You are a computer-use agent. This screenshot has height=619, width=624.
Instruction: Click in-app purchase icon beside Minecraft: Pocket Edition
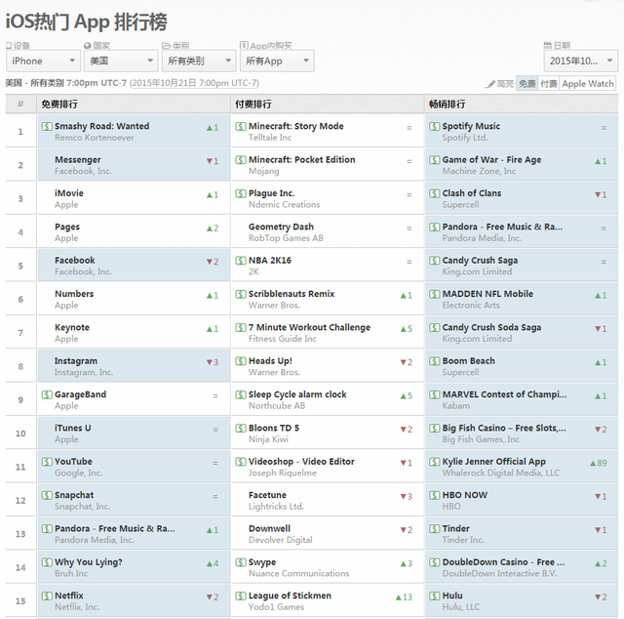pos(241,160)
